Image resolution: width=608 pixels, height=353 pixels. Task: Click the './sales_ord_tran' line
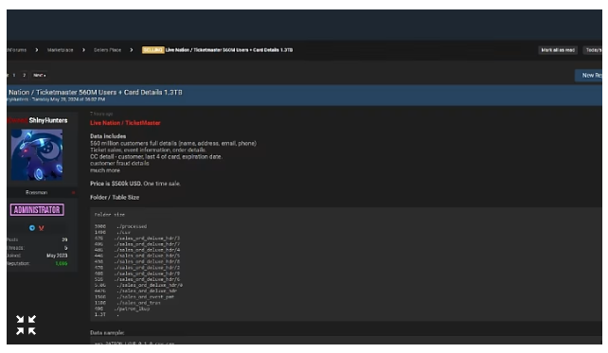[127, 303]
